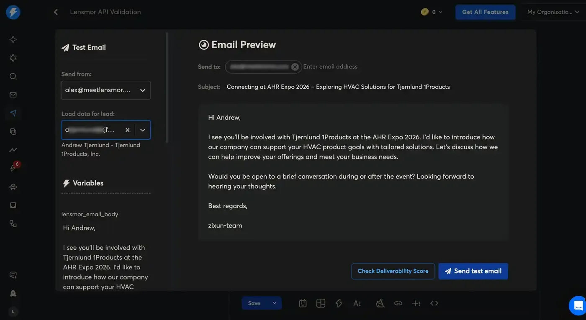Click the Email Preview heading
Screen dimensions: 586x320
[244, 45]
